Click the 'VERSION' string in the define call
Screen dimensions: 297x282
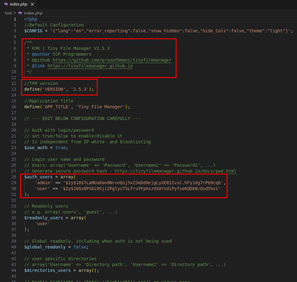click(x=54, y=89)
